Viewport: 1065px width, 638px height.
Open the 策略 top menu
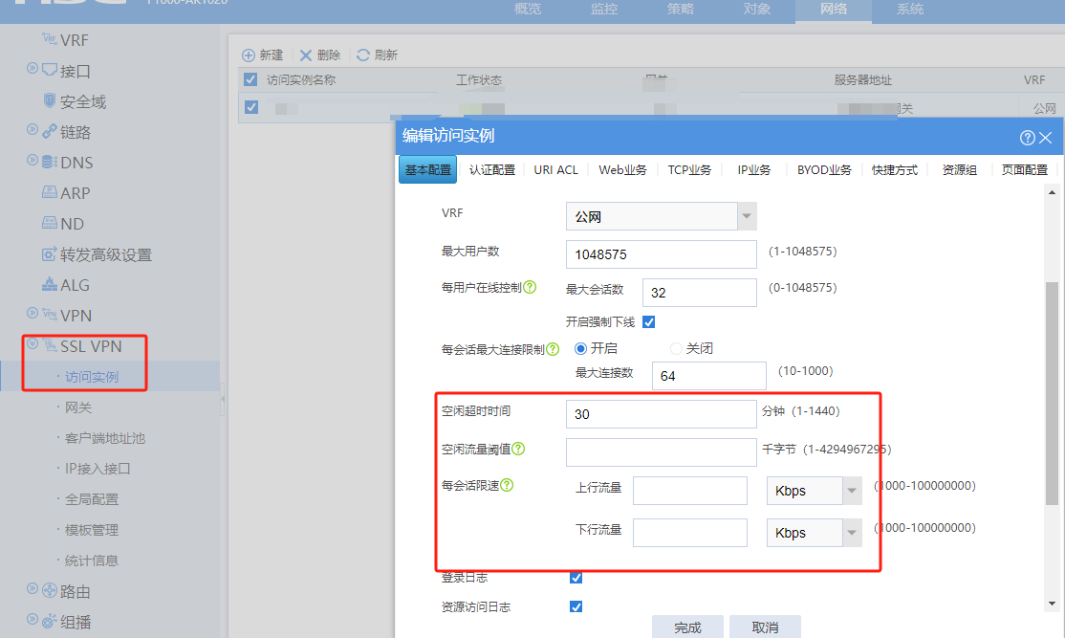point(681,9)
